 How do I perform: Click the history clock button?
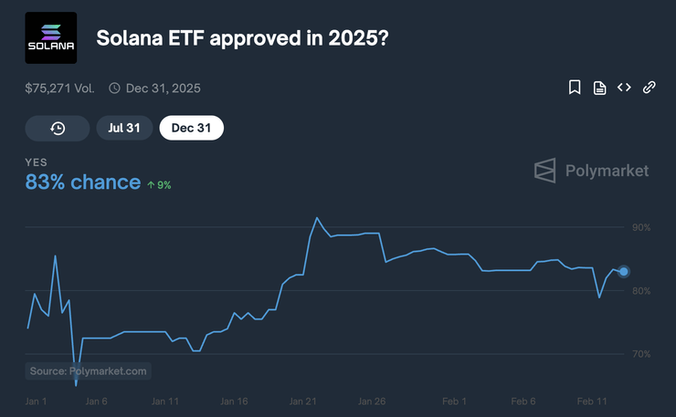[x=57, y=129]
